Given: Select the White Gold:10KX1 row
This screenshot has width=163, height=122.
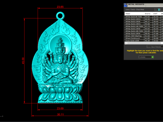Looking at the screenshot, I should (144, 19).
